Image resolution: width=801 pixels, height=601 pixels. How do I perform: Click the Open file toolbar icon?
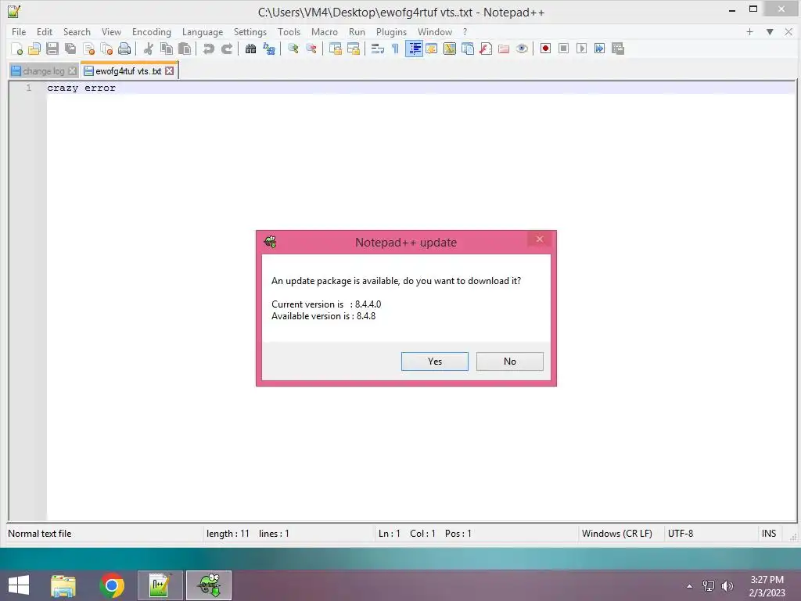pos(34,49)
